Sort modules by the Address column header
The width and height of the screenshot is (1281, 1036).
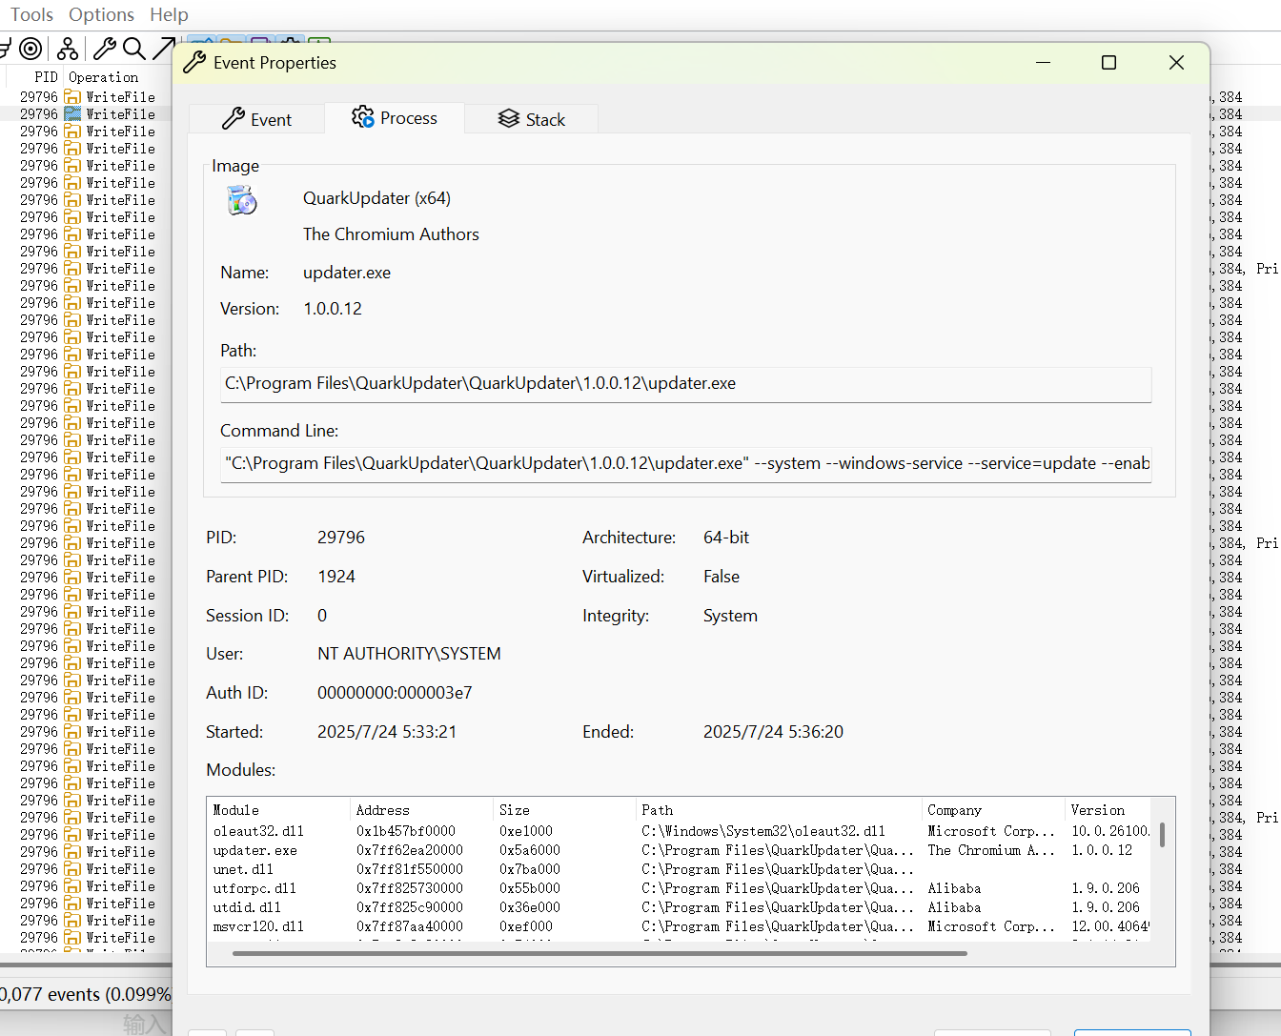coord(421,810)
